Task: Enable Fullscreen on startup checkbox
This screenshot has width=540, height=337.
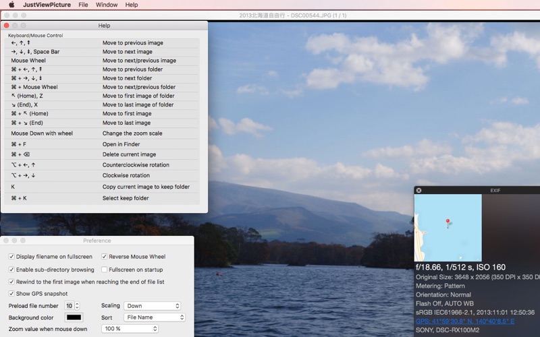Action: click(x=105, y=270)
